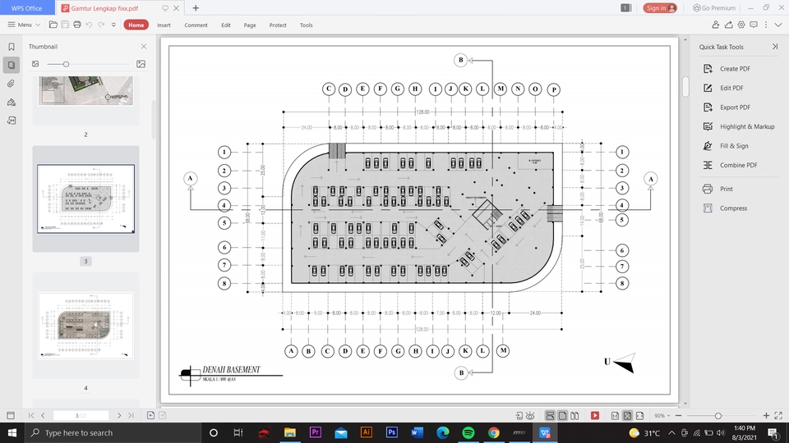Expand the ribbon chevron at top right
789x443 pixels.
[x=778, y=25]
